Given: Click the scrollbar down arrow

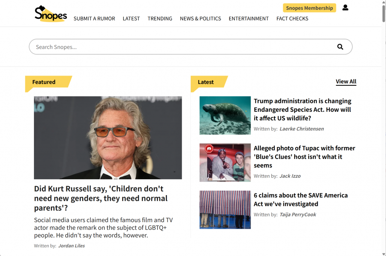Looking at the screenshot, I should point(383,254).
